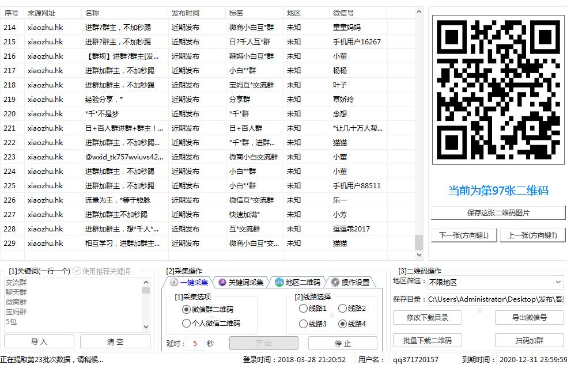Click 标签 column header

click(255, 13)
